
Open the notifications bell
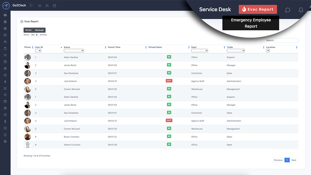tap(301, 10)
